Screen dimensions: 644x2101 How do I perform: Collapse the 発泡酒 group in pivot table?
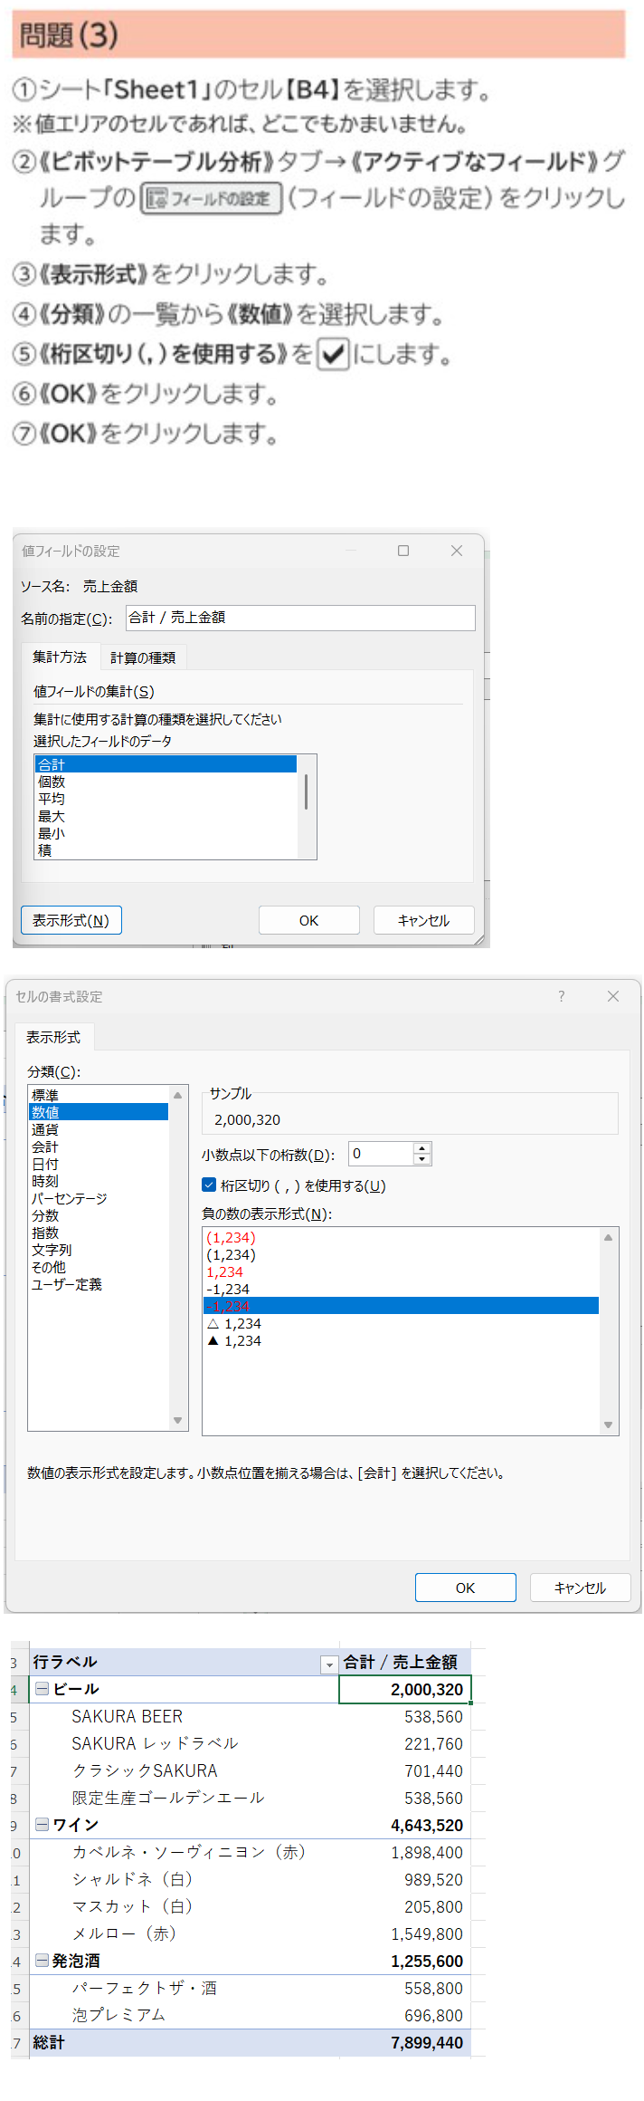(42, 1961)
